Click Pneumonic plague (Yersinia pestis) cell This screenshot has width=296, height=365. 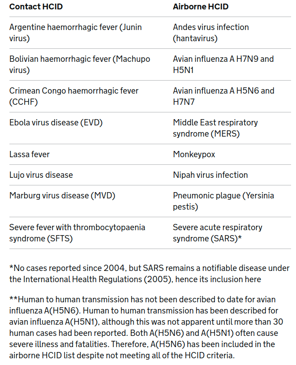(223, 201)
